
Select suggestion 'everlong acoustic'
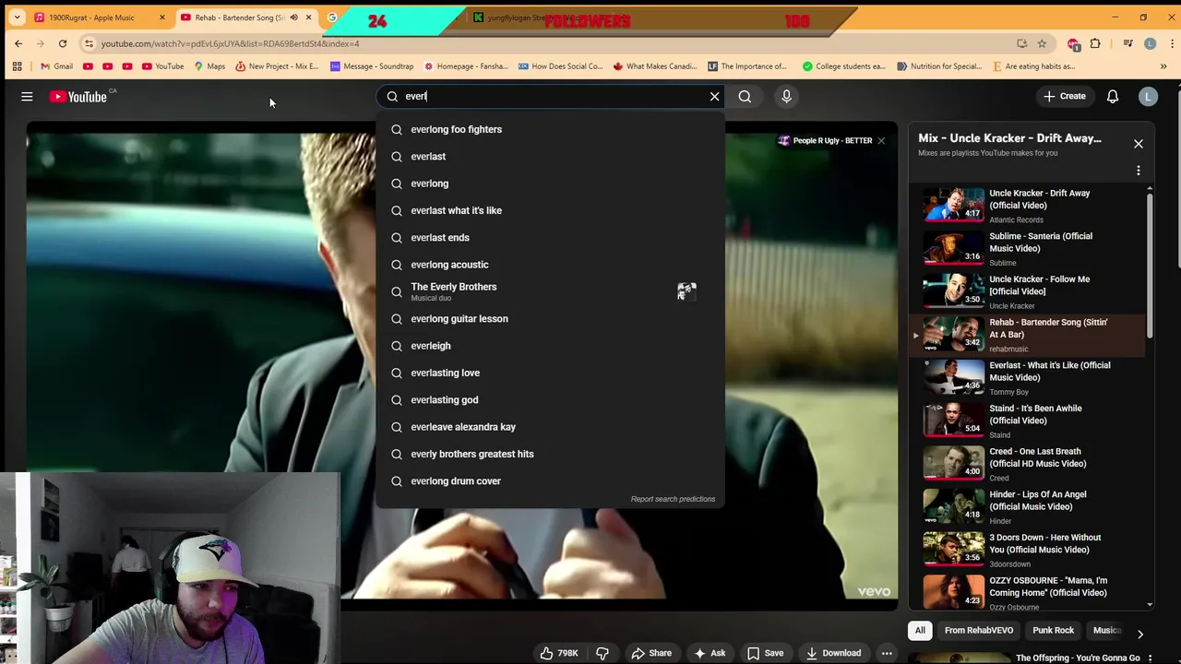550,265
